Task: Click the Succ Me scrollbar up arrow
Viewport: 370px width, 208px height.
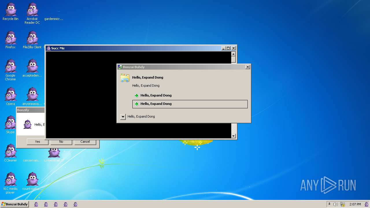Action: tap(234, 54)
